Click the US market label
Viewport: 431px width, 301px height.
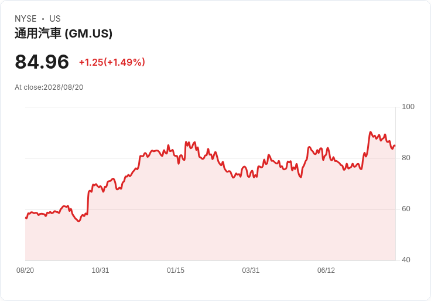(55, 19)
